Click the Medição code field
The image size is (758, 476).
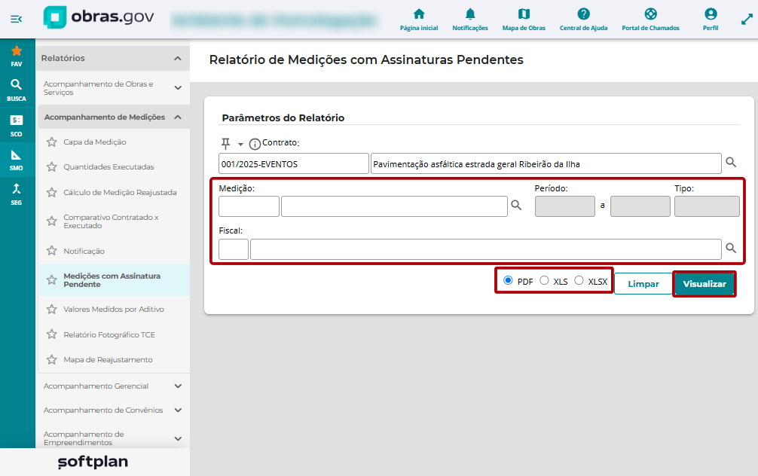coord(249,206)
